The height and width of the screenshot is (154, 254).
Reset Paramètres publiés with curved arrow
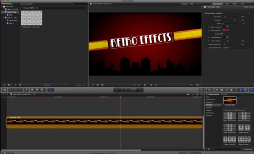coord(249,13)
